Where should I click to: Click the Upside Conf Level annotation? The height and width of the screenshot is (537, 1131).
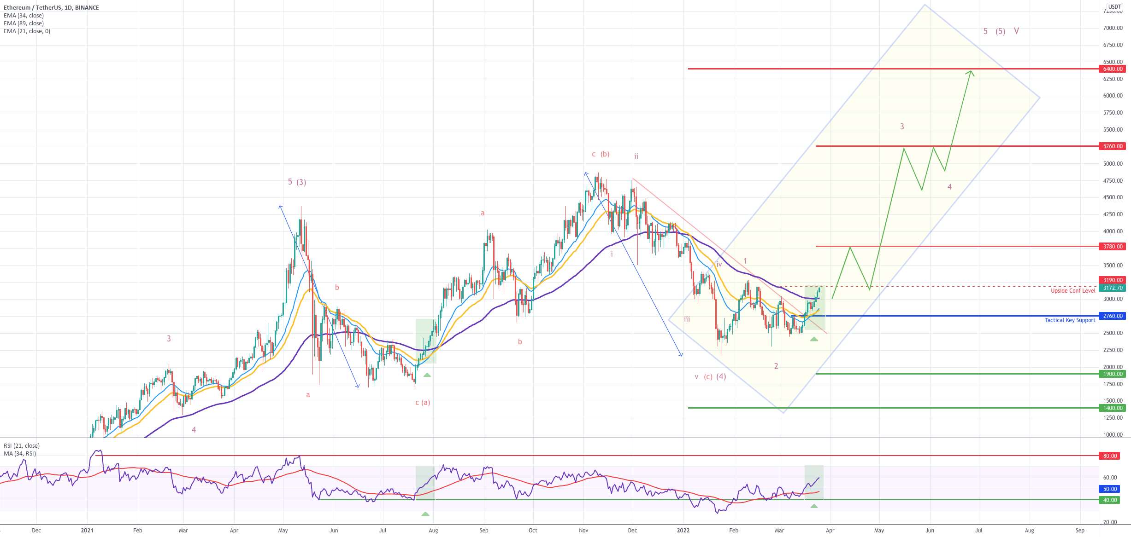(x=1073, y=291)
